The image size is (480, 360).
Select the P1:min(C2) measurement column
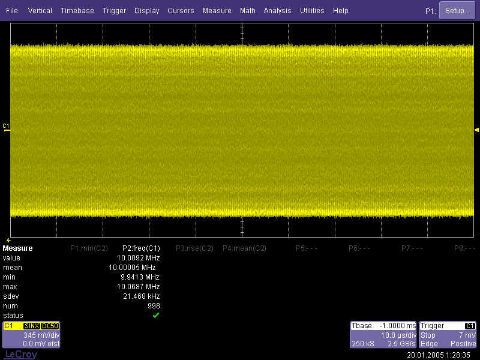tap(89, 248)
